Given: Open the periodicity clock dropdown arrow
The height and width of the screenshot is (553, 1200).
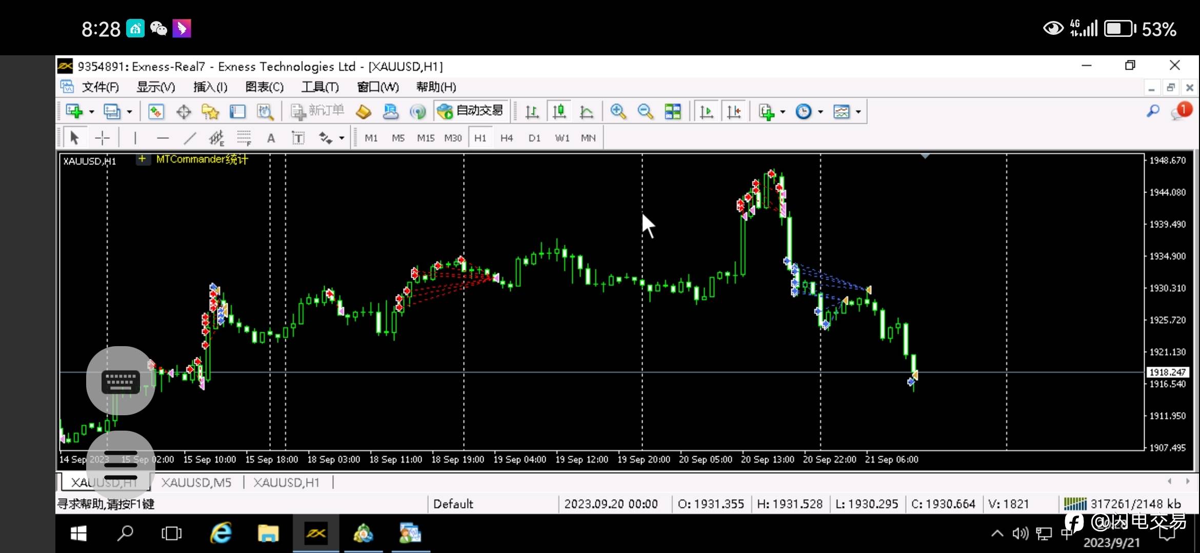Looking at the screenshot, I should [x=821, y=112].
